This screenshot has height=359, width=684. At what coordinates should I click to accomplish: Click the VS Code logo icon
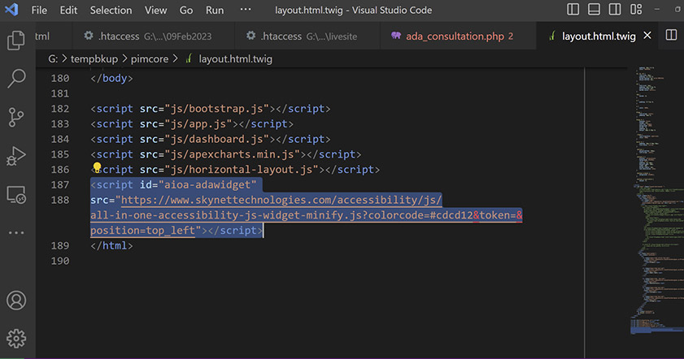tap(11, 10)
